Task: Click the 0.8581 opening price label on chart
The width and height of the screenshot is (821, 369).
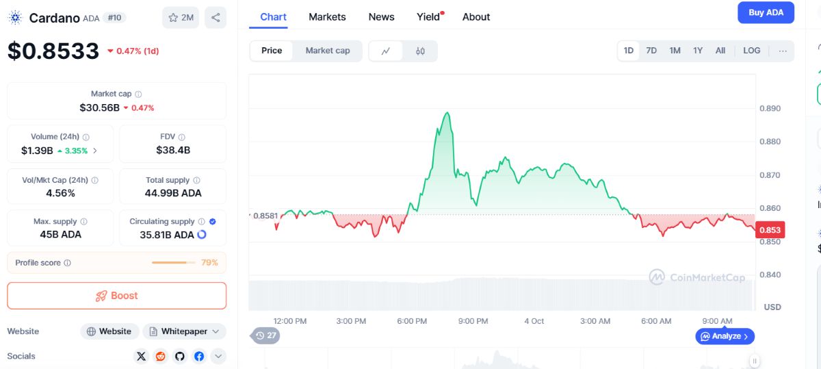Action: click(x=265, y=216)
